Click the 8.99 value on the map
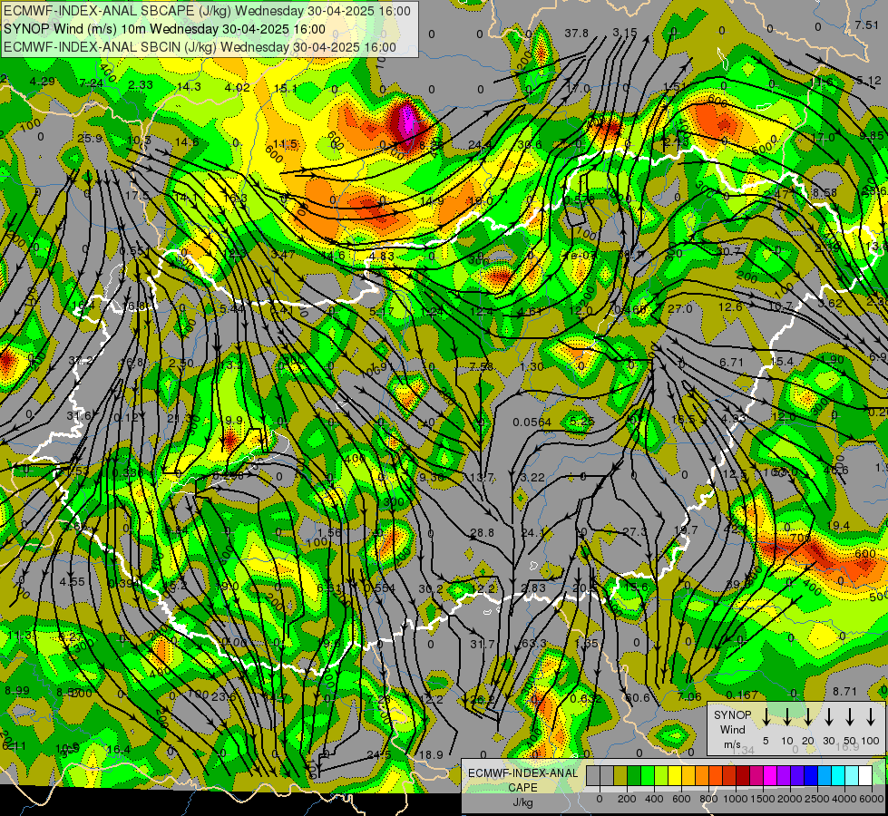Screen dimensions: 888x816 tap(17, 690)
